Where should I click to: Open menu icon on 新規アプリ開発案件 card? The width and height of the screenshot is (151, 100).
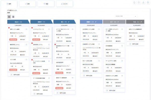pos(72,78)
